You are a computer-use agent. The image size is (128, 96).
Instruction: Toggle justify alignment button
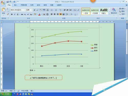(x=60, y=14)
